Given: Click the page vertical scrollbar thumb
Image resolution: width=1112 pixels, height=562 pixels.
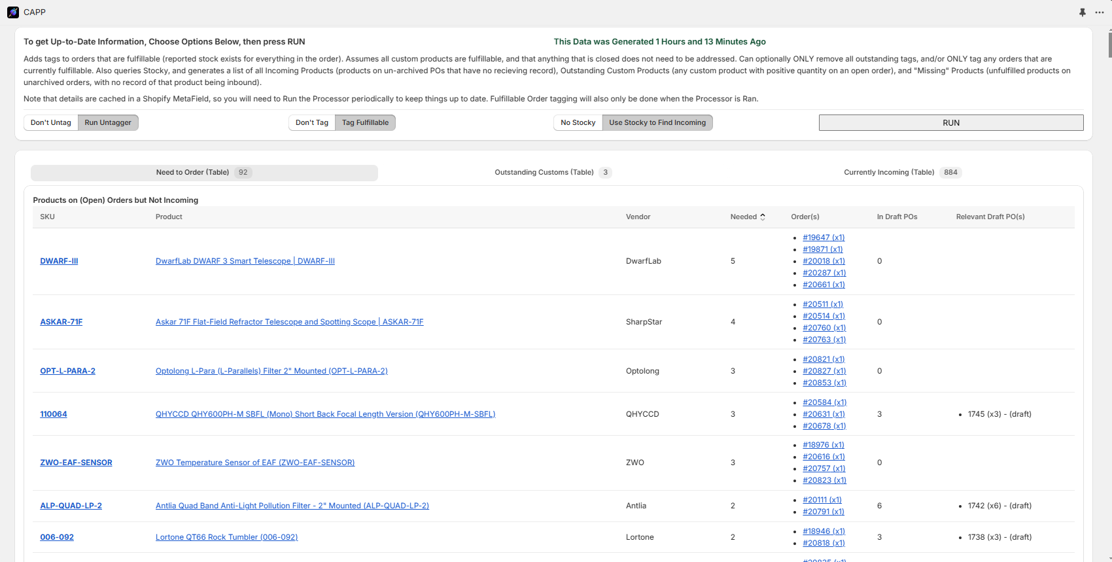Looking at the screenshot, I should [1110, 44].
